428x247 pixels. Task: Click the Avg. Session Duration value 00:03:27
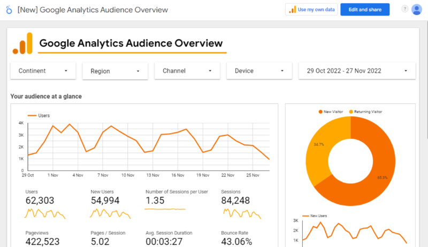click(164, 242)
